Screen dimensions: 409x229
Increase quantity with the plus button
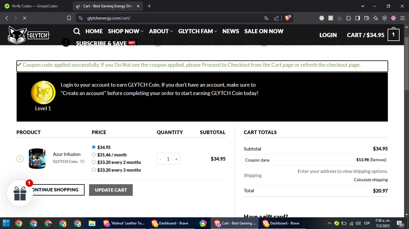[176, 159]
